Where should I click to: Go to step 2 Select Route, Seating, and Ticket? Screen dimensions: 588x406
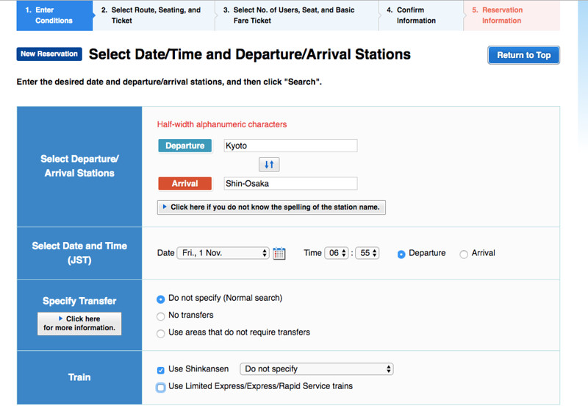[x=154, y=15]
